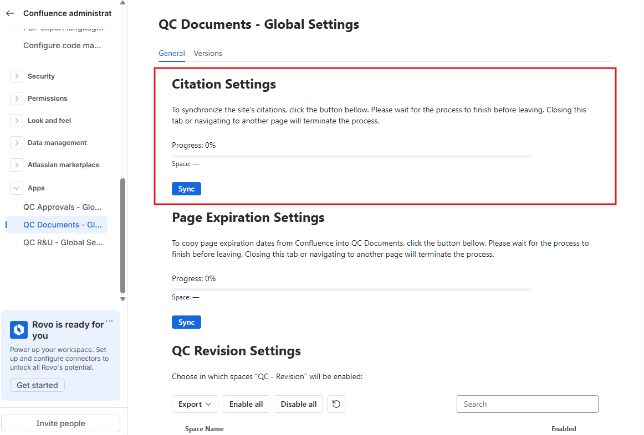Screen dimensions: 644x435
Task: Expand the Security section
Action: [17, 76]
